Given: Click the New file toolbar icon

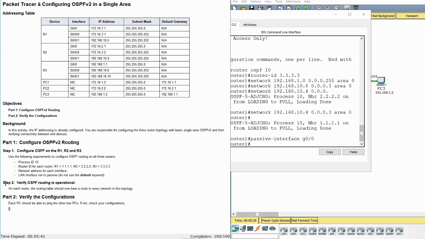Looking at the screenshot, I should (x=235, y=8).
